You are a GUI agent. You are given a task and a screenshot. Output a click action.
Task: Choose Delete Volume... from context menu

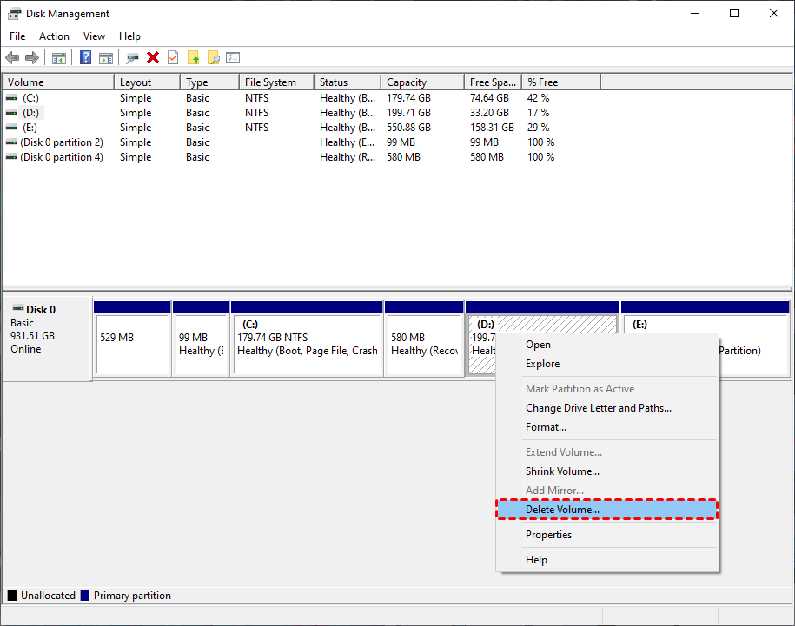point(562,510)
